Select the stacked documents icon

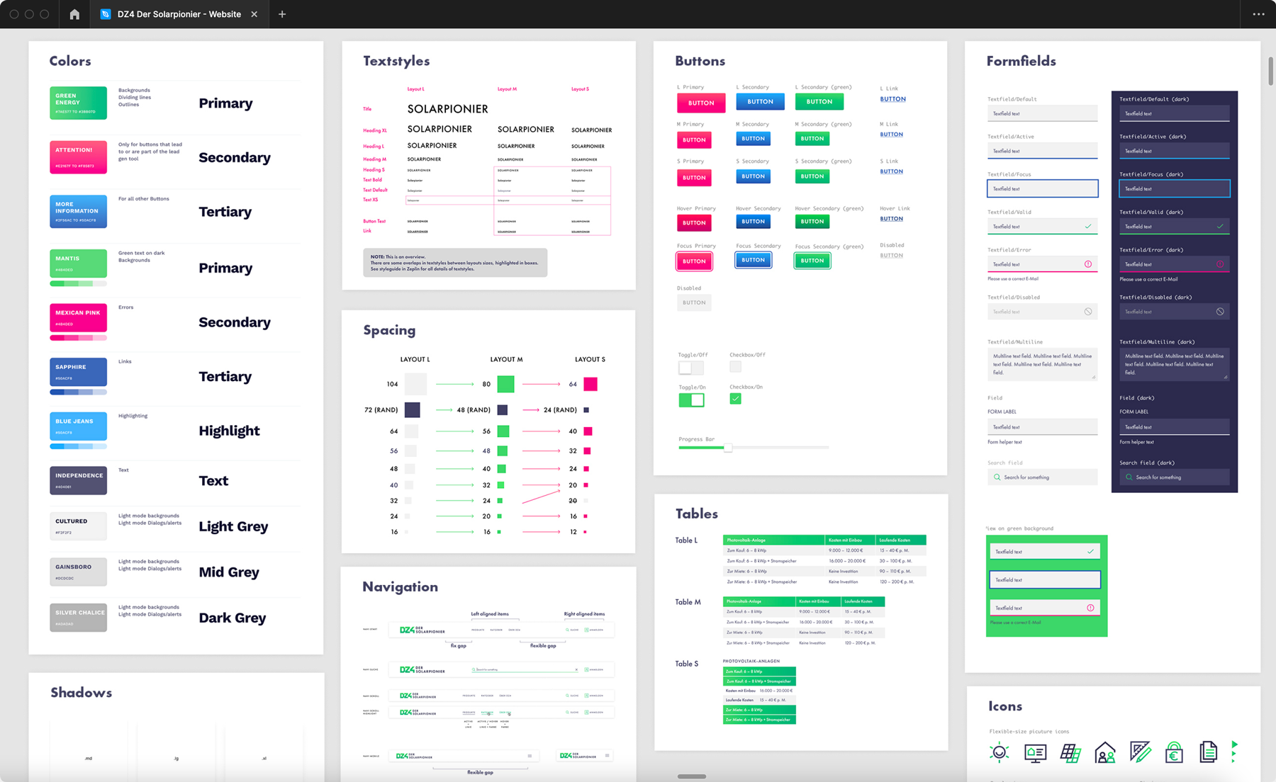[x=1209, y=752]
